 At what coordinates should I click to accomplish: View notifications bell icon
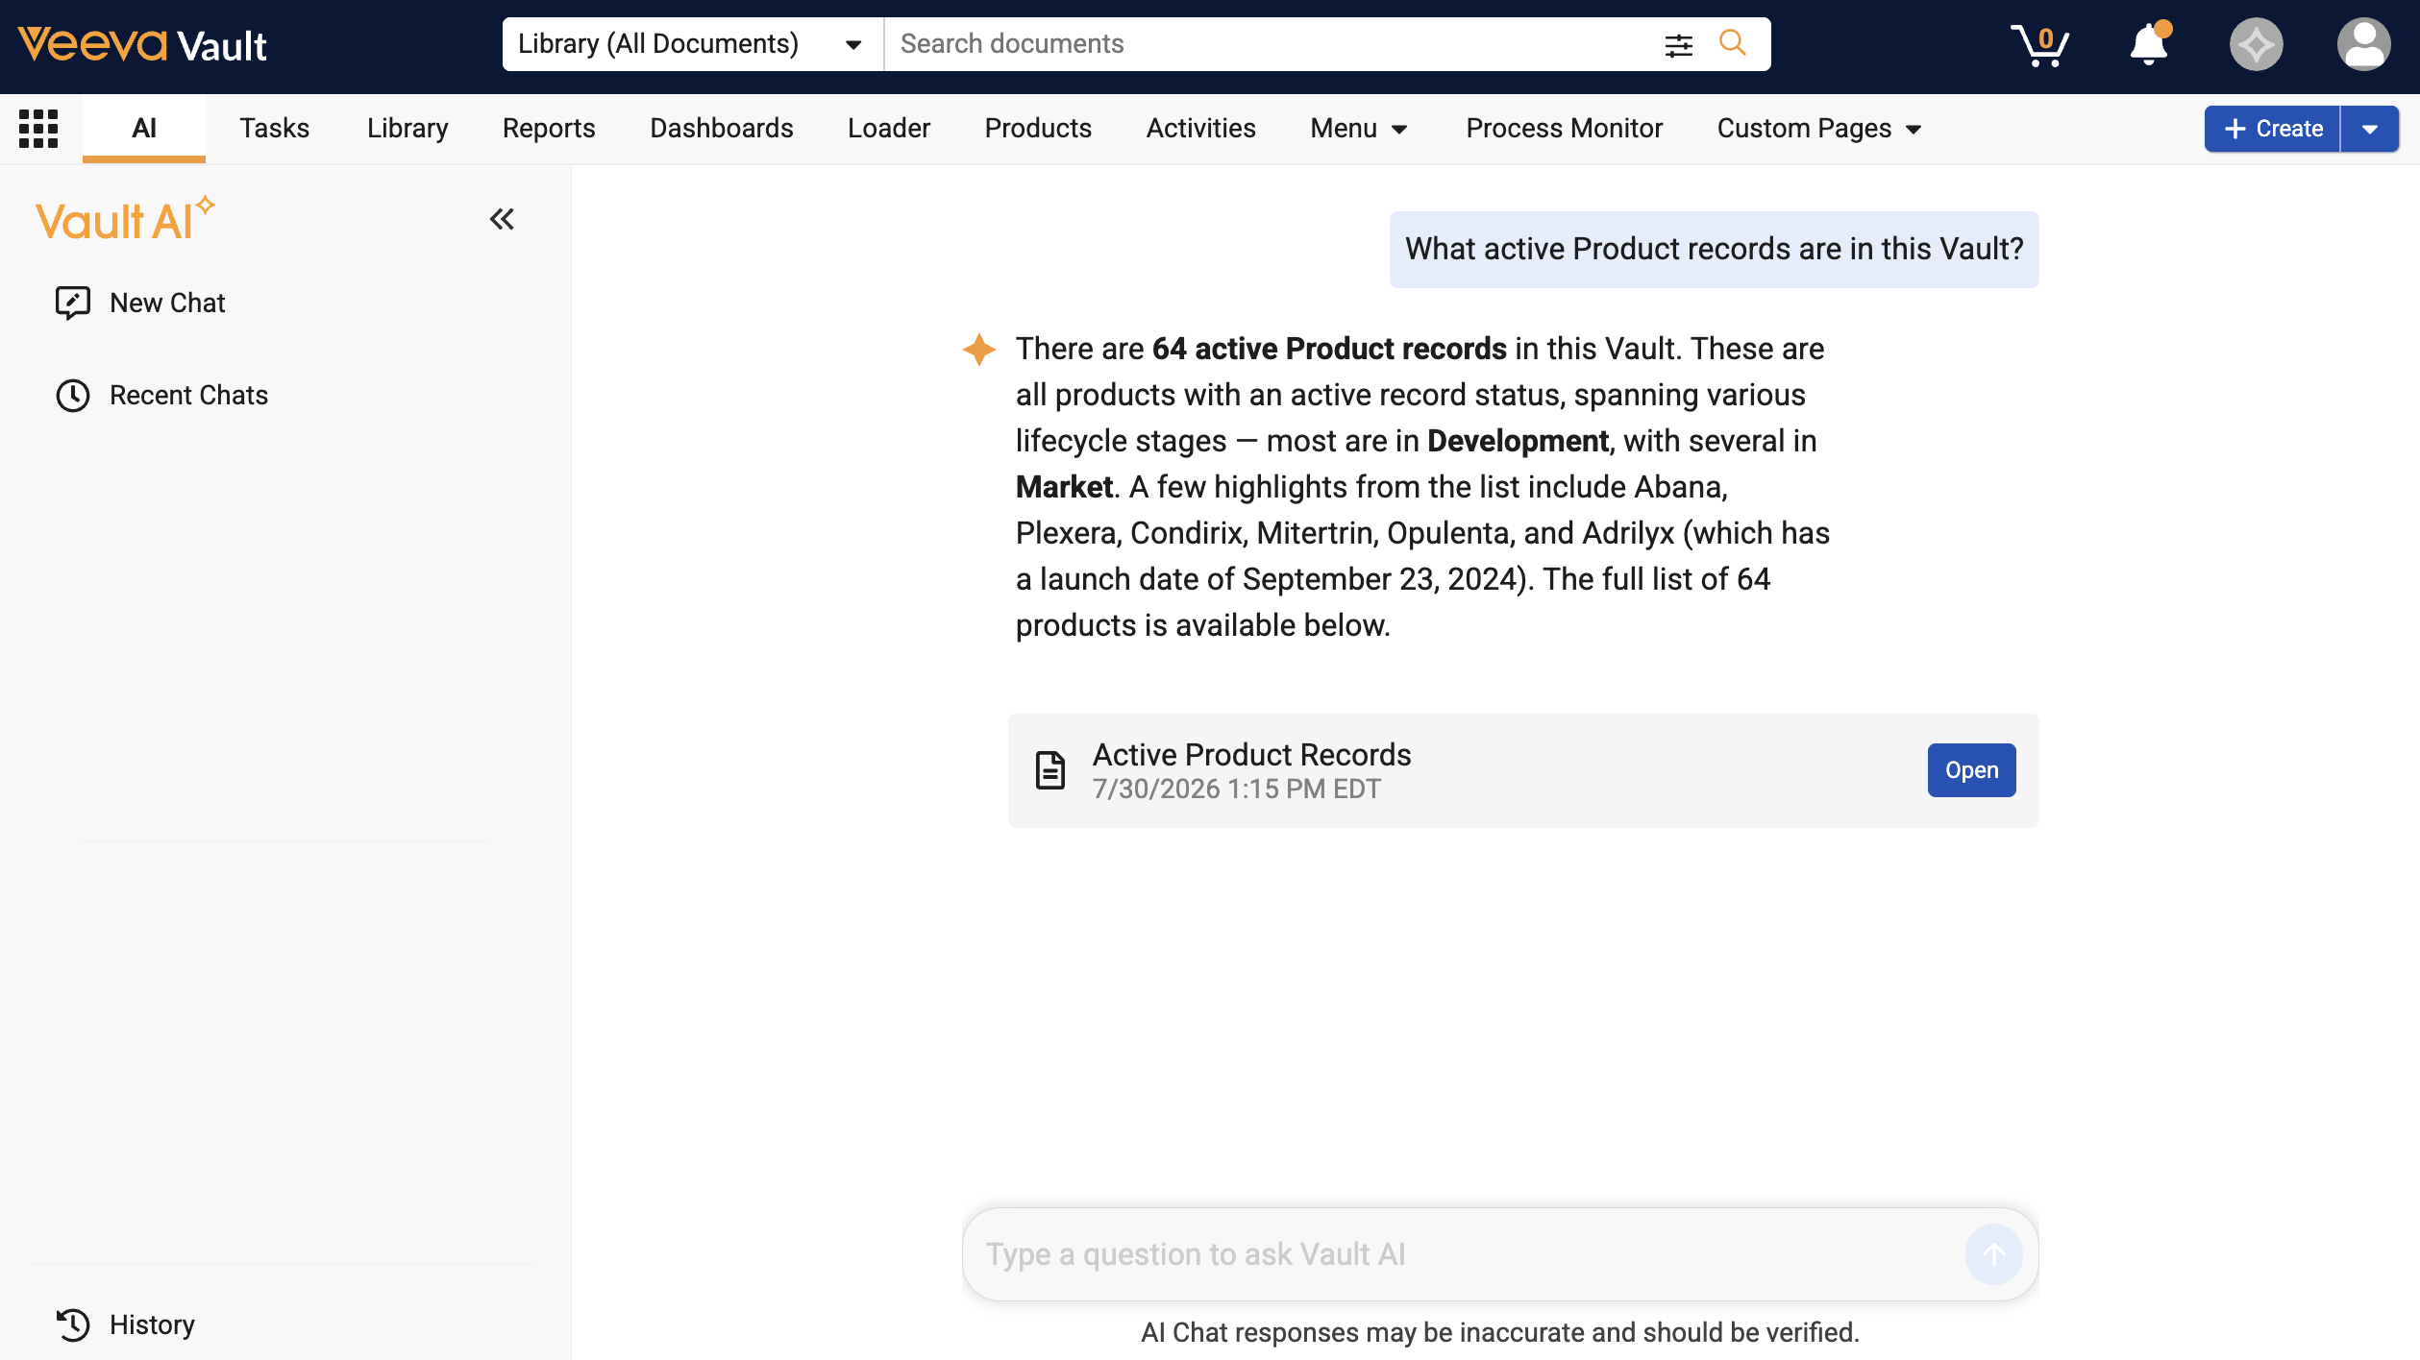tap(2149, 44)
